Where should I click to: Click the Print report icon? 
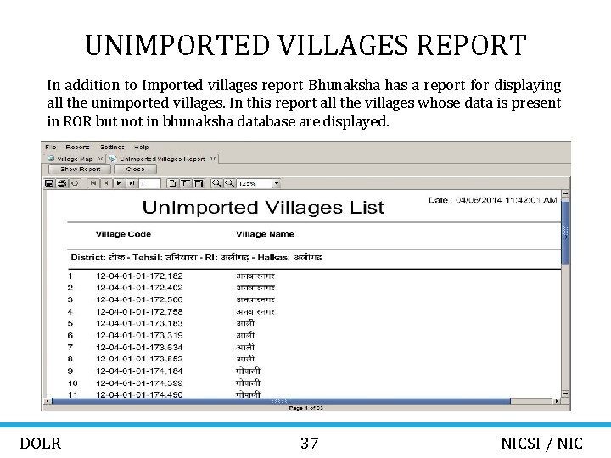(x=62, y=183)
